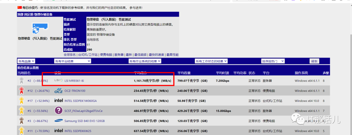
Task: Click the 总成绩 value 290
Action: click(89, 49)
